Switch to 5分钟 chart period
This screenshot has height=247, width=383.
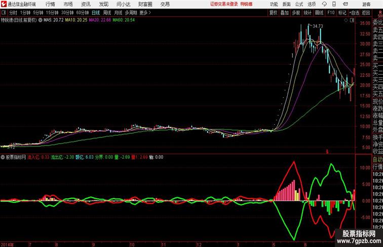38,13
